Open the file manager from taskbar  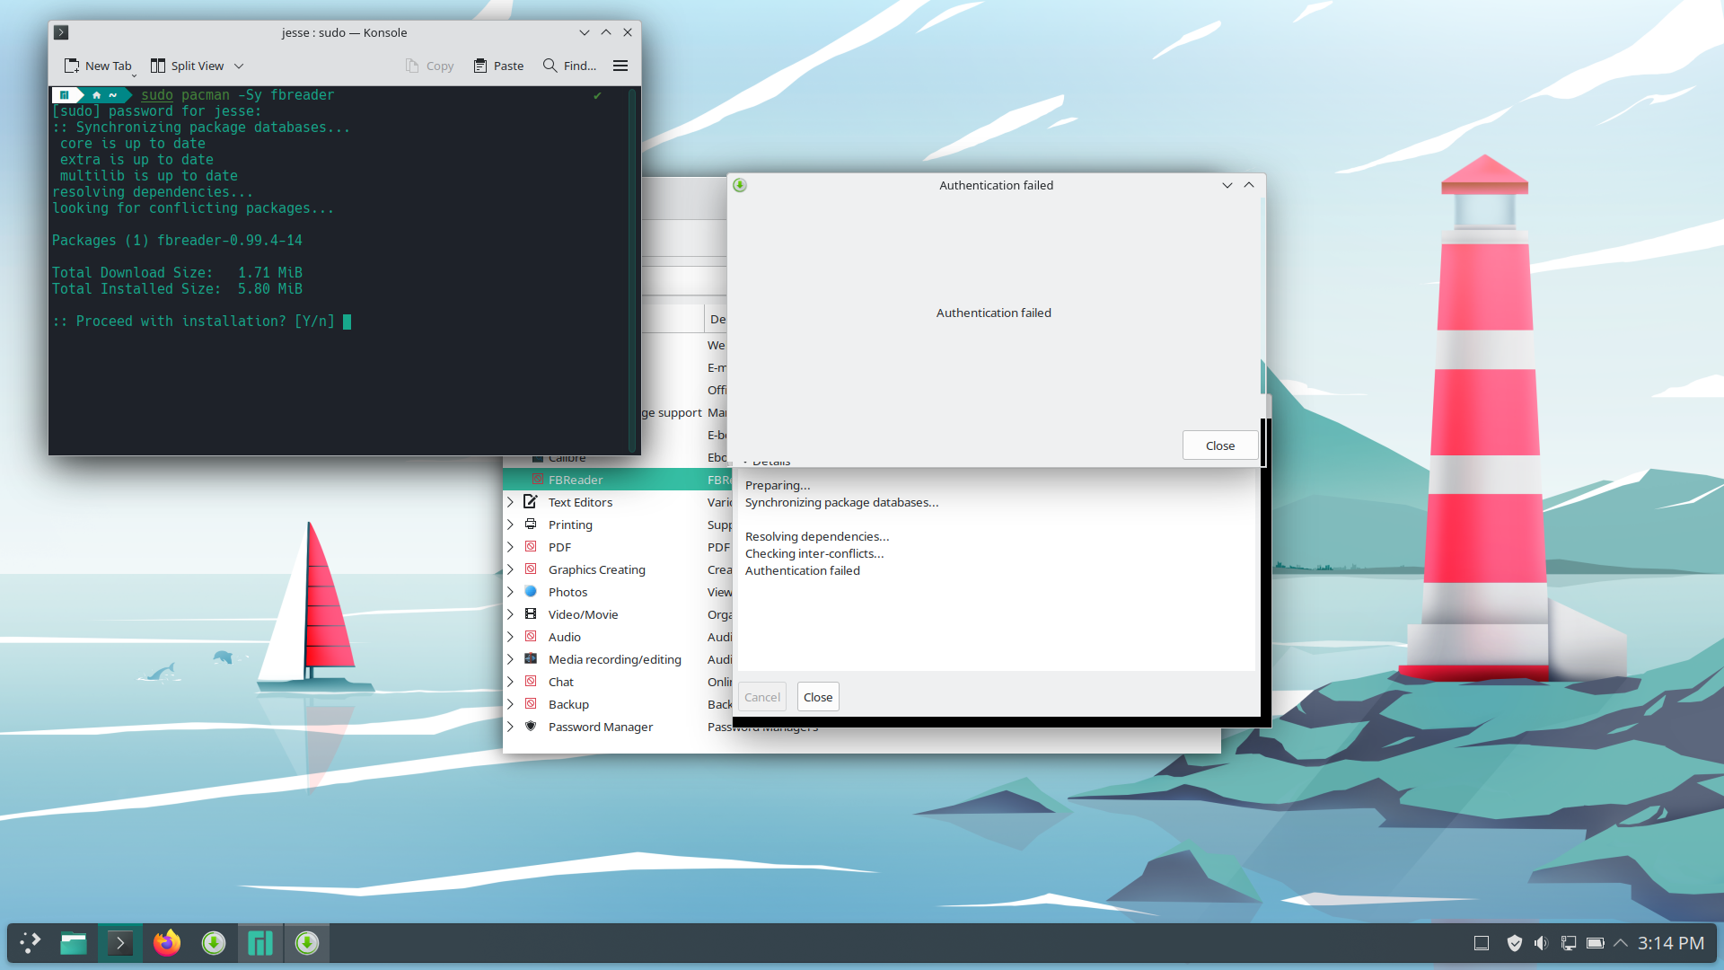pos(74,942)
